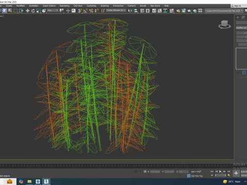247x185 pixels.
Task: Open the Graph Editors menu
Action: tap(49, 6)
